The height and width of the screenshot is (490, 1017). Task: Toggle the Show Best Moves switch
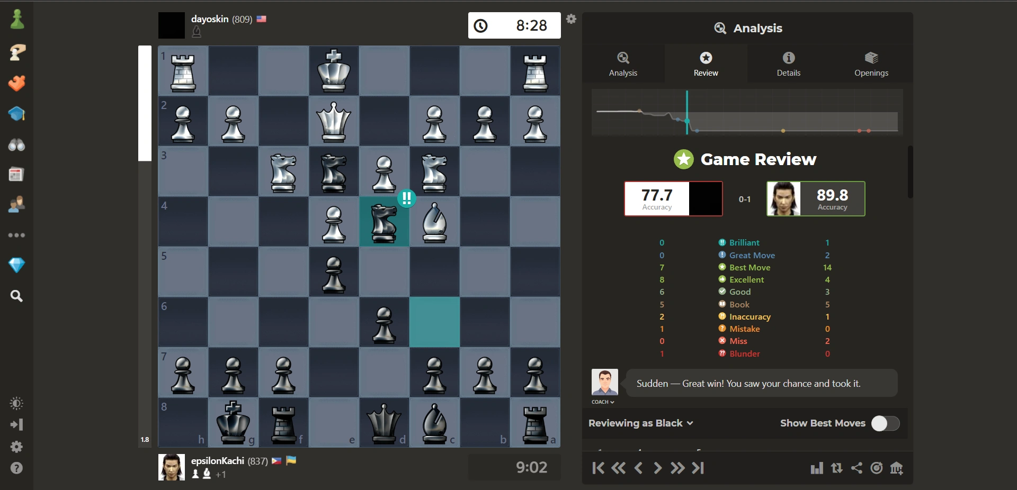click(x=885, y=423)
